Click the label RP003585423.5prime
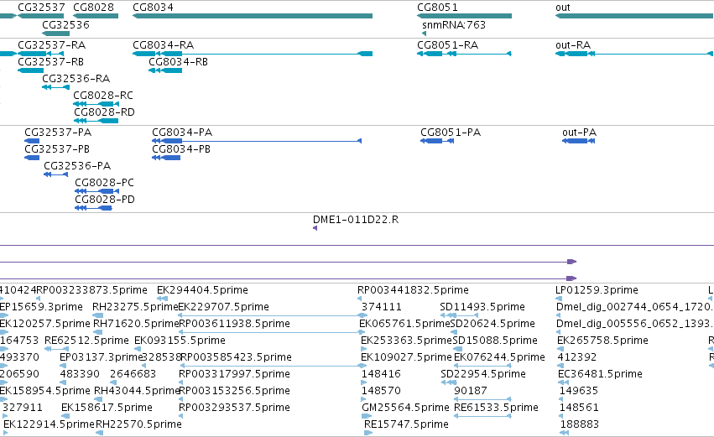Image resolution: width=714 pixels, height=437 pixels. [x=236, y=356]
